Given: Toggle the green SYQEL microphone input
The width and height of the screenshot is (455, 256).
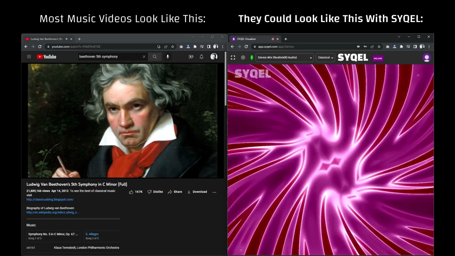Looking at the screenshot, I should (x=252, y=58).
